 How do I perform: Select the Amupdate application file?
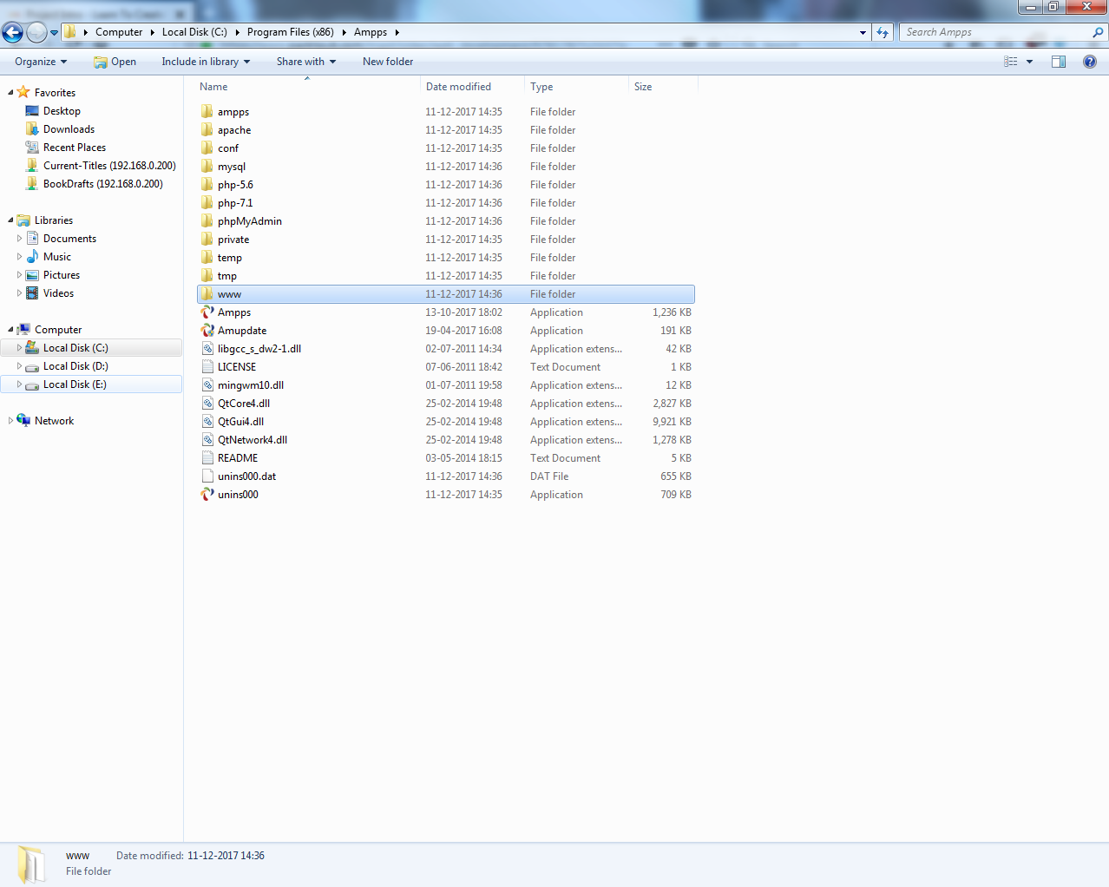click(242, 331)
